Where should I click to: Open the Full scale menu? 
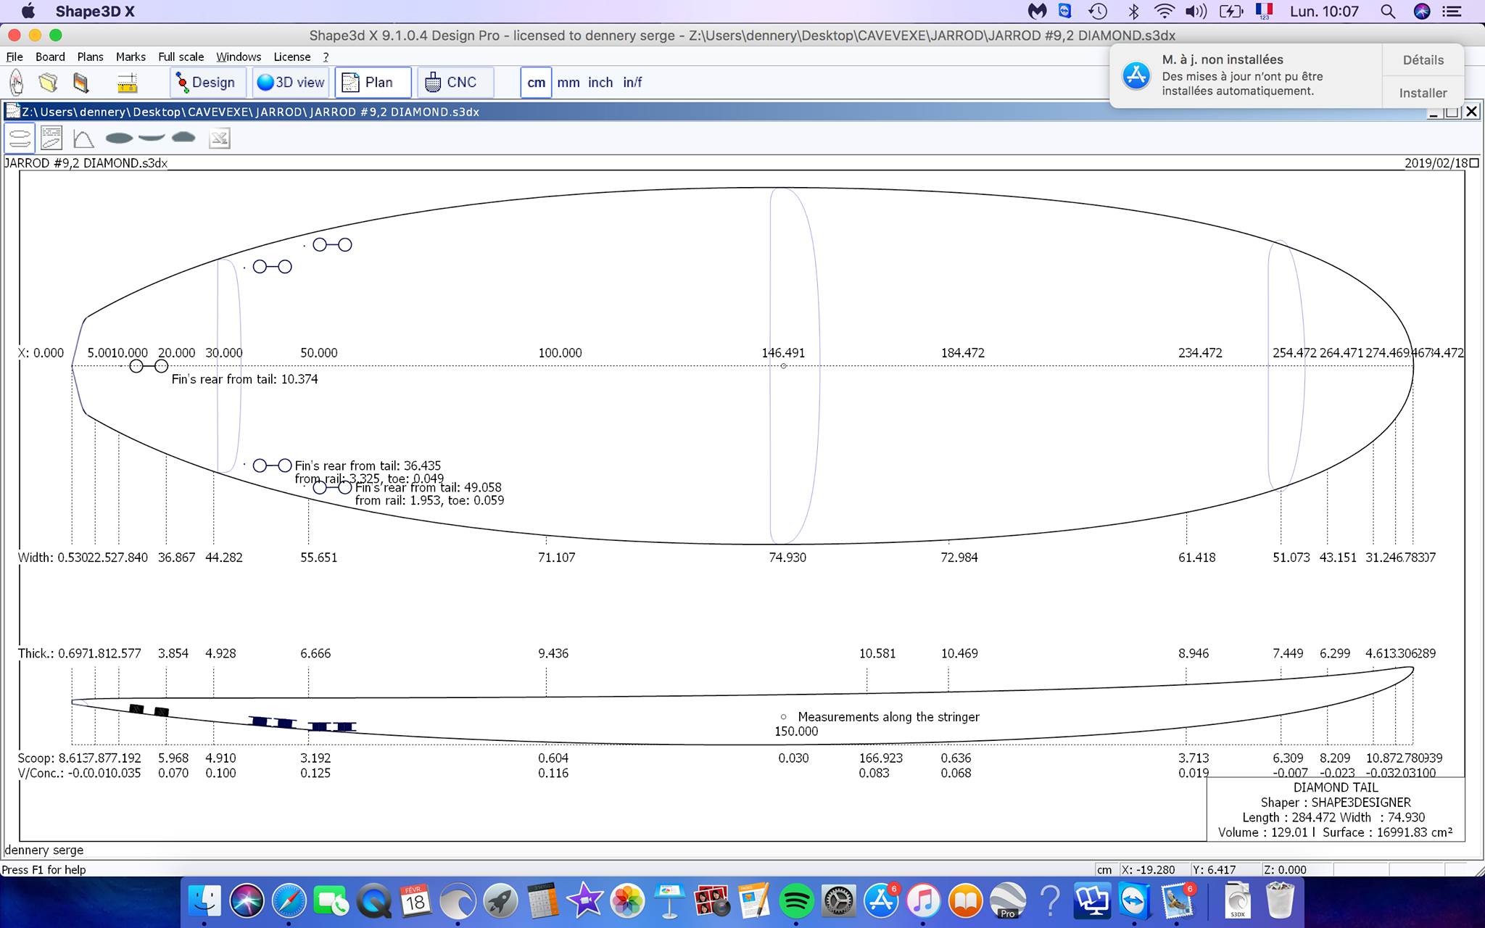181,57
